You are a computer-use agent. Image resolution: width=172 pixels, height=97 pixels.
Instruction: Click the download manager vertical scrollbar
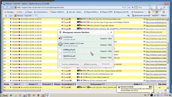pyautogui.click(x=113, y=48)
